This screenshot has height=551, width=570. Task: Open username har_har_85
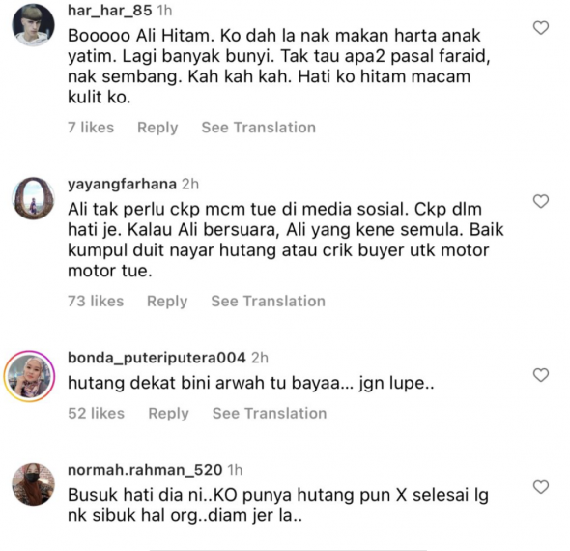[x=110, y=11]
